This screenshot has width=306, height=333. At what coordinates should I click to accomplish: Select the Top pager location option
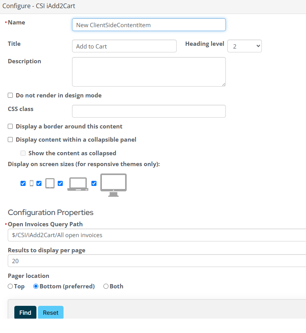click(x=10, y=286)
